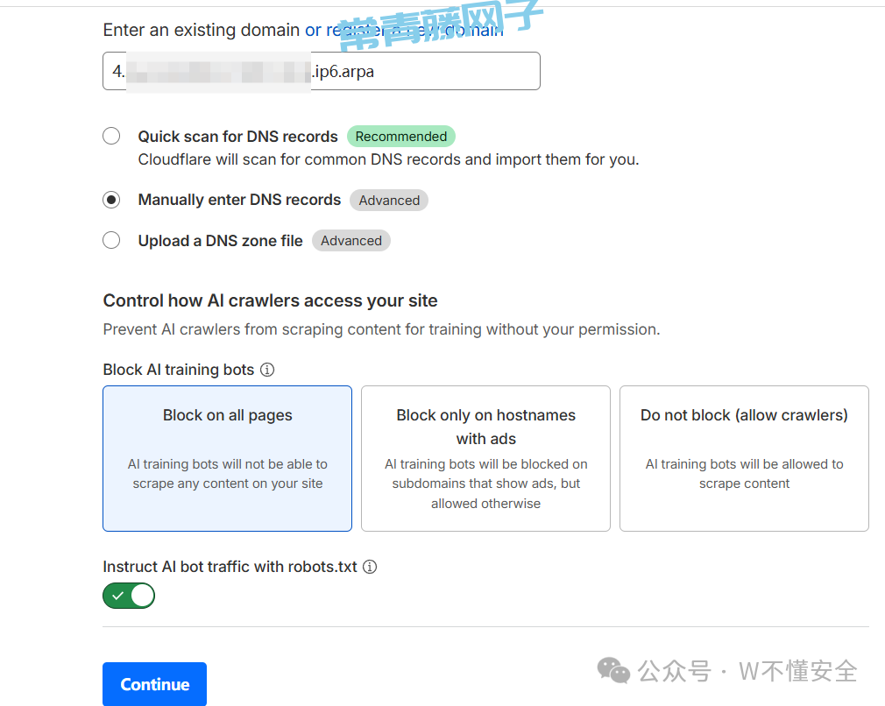Screen dimensions: 885x706
Task: Toggle off the robots.txt instruction switch
Action: [129, 596]
